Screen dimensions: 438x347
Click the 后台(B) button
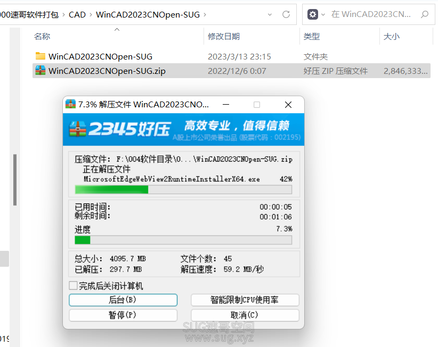pos(123,300)
